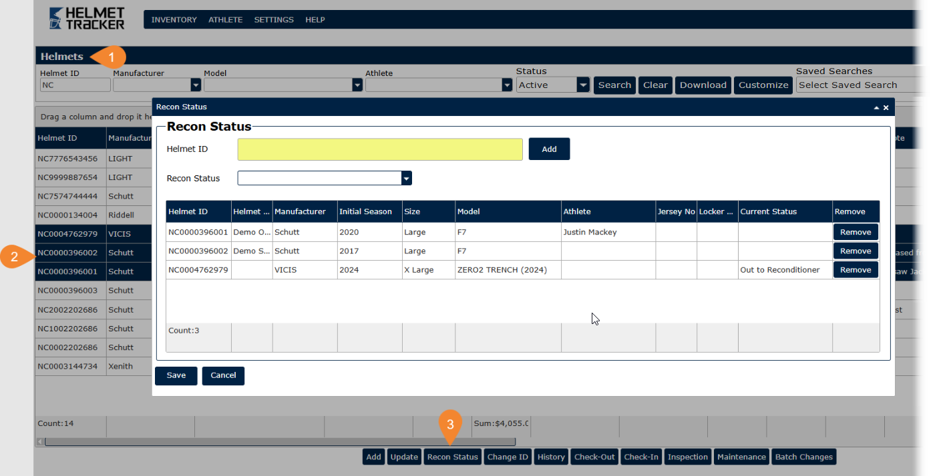
Task: Click the Customize button
Action: (763, 85)
